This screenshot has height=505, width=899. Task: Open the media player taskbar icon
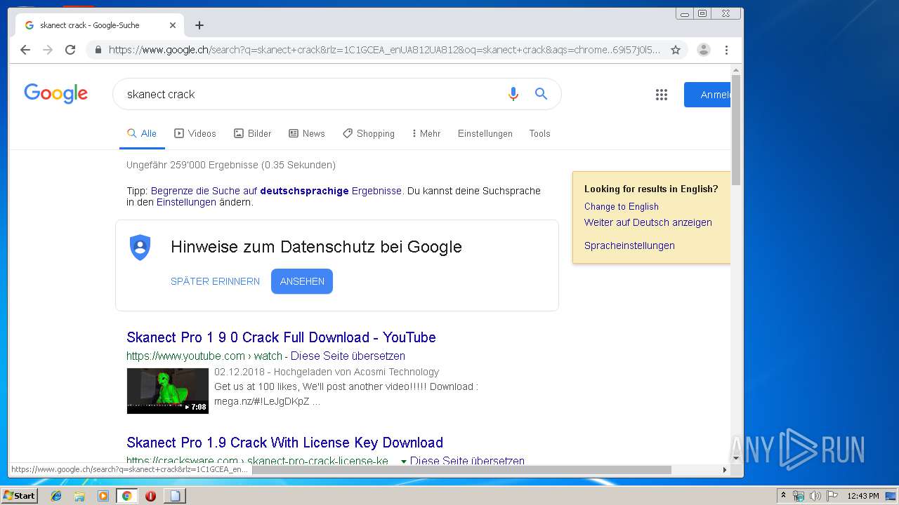coord(103,496)
